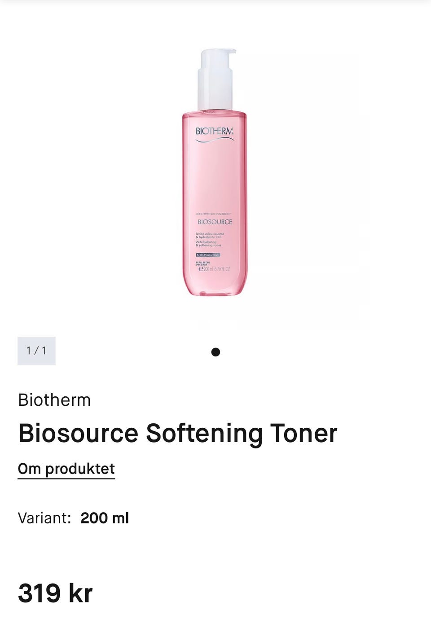Click the Biotherm brand name
Viewport: 431px width, 619px height.
(x=54, y=400)
